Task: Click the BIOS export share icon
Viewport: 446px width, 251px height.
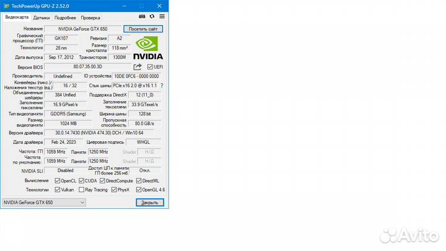Action: coord(138,67)
